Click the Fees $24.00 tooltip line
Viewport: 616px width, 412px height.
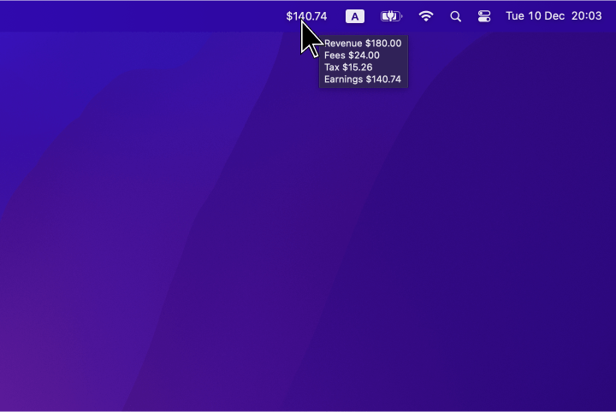[x=352, y=56]
